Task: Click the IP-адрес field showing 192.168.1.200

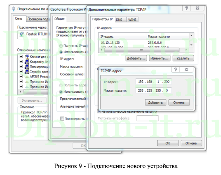Action: point(154,82)
